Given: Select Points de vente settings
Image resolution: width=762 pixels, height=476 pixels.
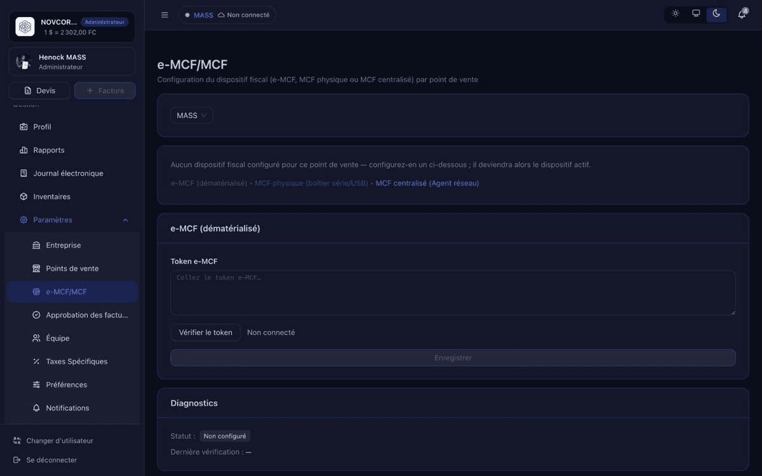Looking at the screenshot, I should (x=72, y=268).
